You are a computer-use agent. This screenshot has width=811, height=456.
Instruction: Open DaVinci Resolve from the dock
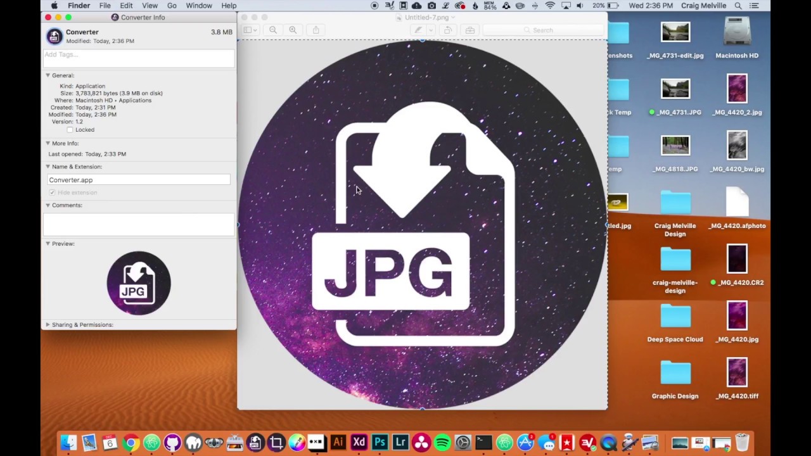coord(421,442)
